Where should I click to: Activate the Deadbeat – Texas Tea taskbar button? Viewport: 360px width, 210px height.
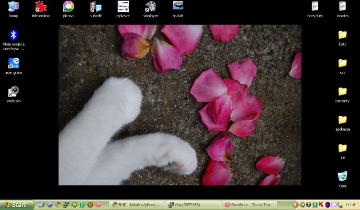(x=249, y=205)
